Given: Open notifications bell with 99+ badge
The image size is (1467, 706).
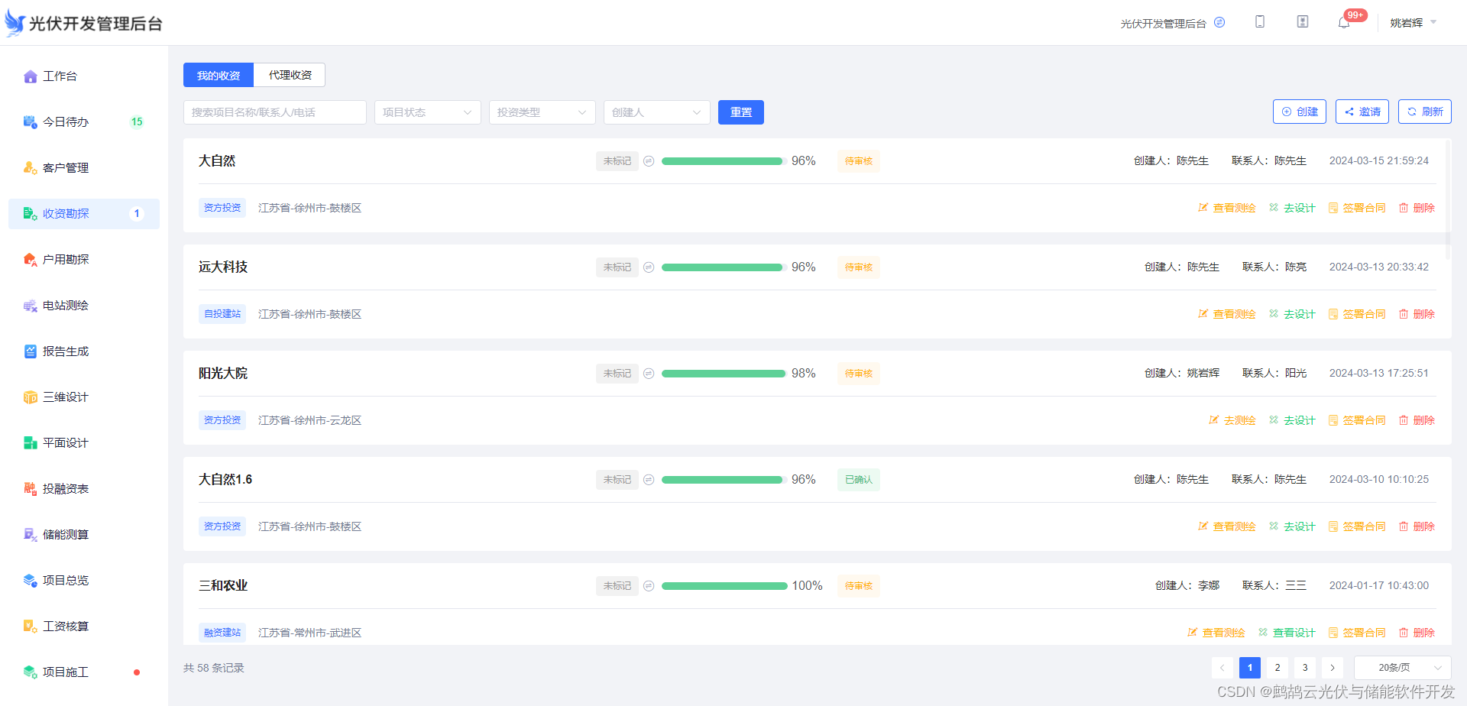Looking at the screenshot, I should pyautogui.click(x=1344, y=23).
